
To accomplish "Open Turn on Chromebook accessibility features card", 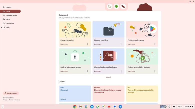I will [142, 94].
